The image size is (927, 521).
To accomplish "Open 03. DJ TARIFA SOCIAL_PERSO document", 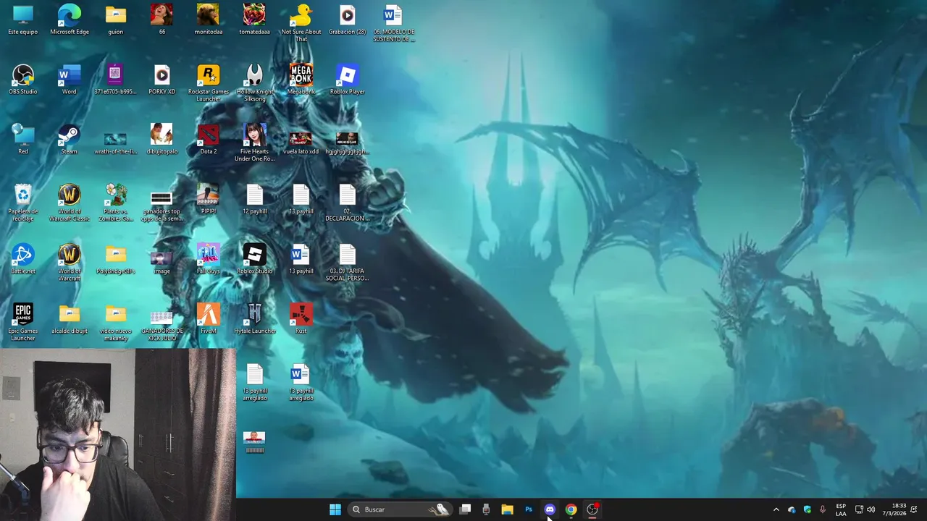I will point(347,262).
